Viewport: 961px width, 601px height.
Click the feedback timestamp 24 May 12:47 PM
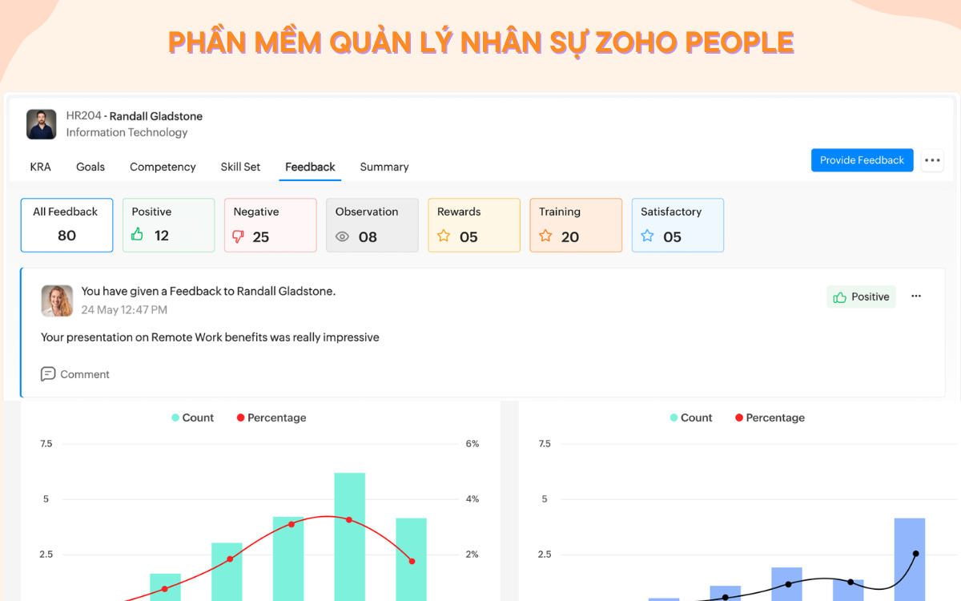pos(124,309)
